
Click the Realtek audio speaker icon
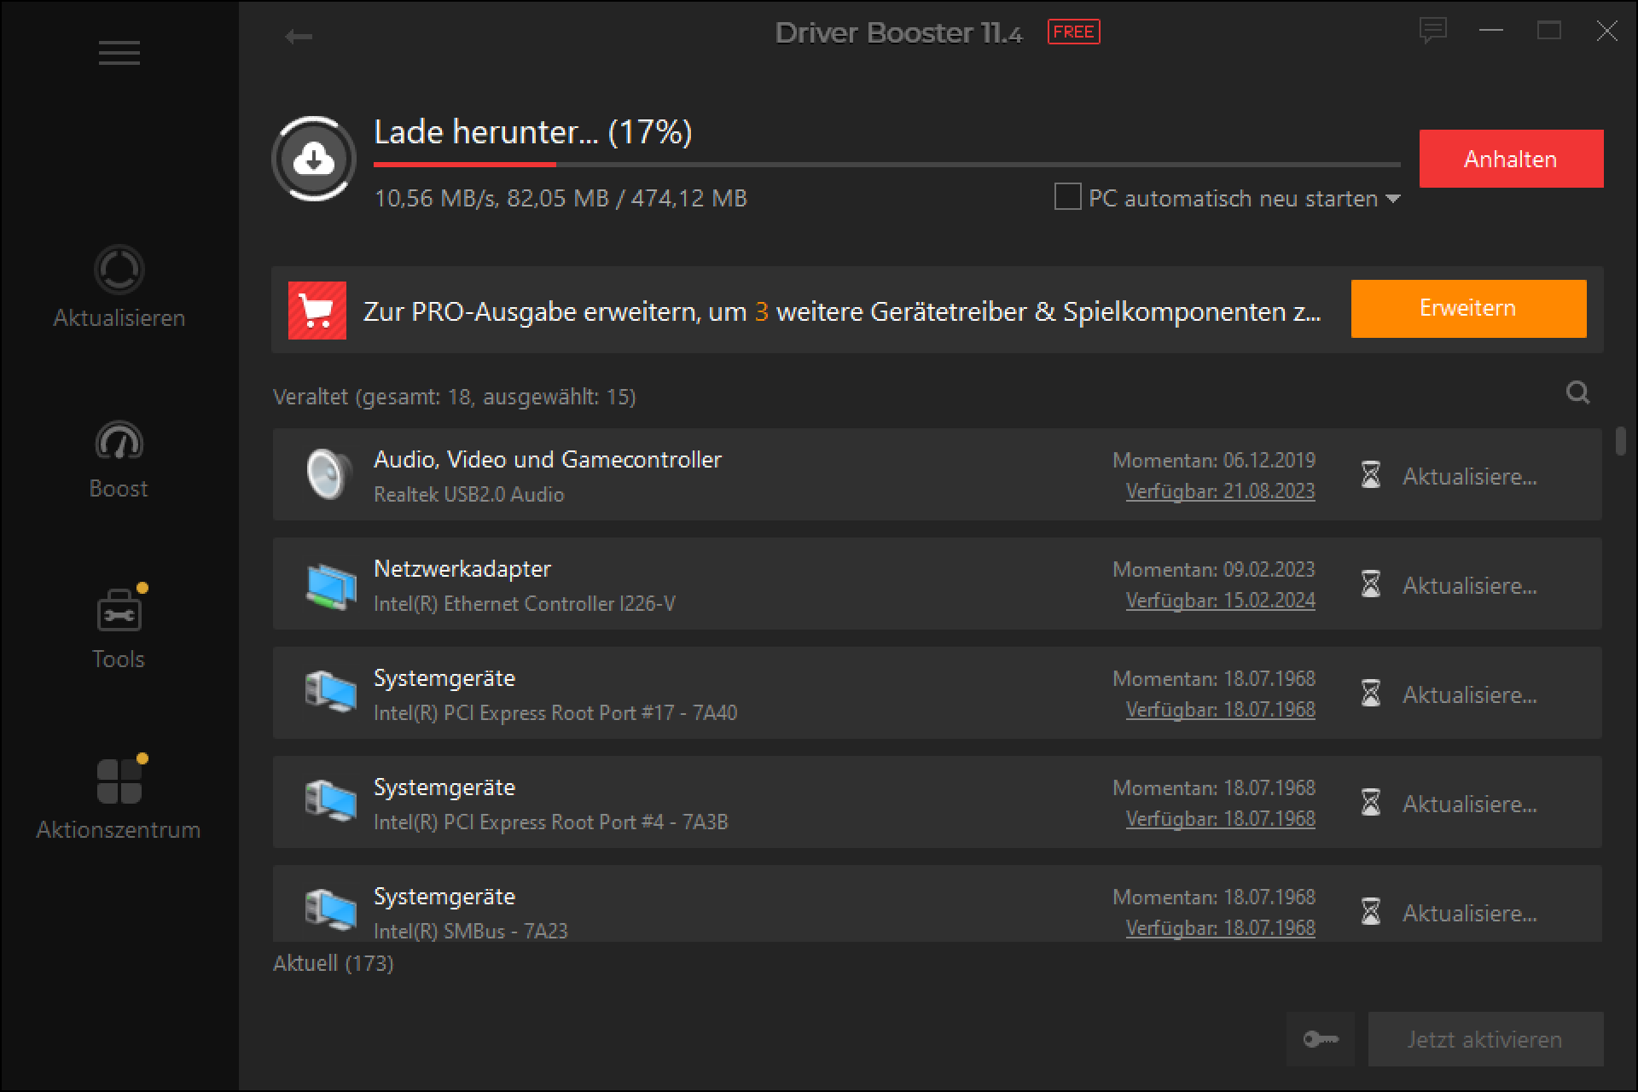tap(329, 474)
